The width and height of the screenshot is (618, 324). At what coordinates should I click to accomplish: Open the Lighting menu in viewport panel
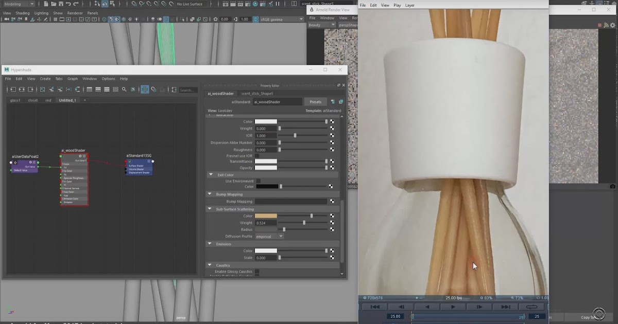[41, 13]
